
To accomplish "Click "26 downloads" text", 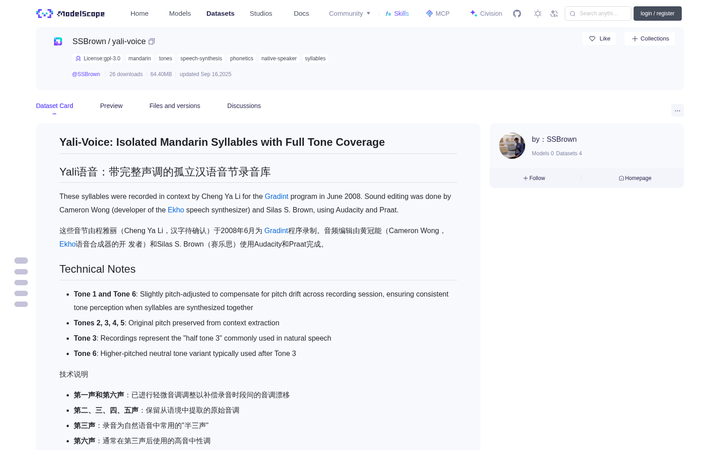I will click(x=126, y=74).
